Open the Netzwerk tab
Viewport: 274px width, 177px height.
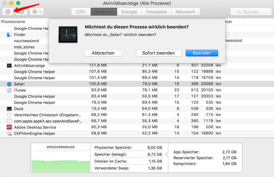pos(185,12)
